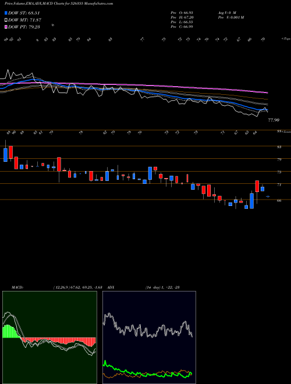Click the 66 price axis label
Image resolution: width=291 pixels, height=384 pixels.
tap(279, 200)
